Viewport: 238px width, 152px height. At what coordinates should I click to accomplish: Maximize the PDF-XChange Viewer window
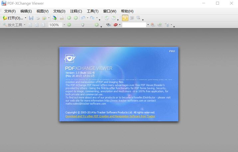click(217, 3)
